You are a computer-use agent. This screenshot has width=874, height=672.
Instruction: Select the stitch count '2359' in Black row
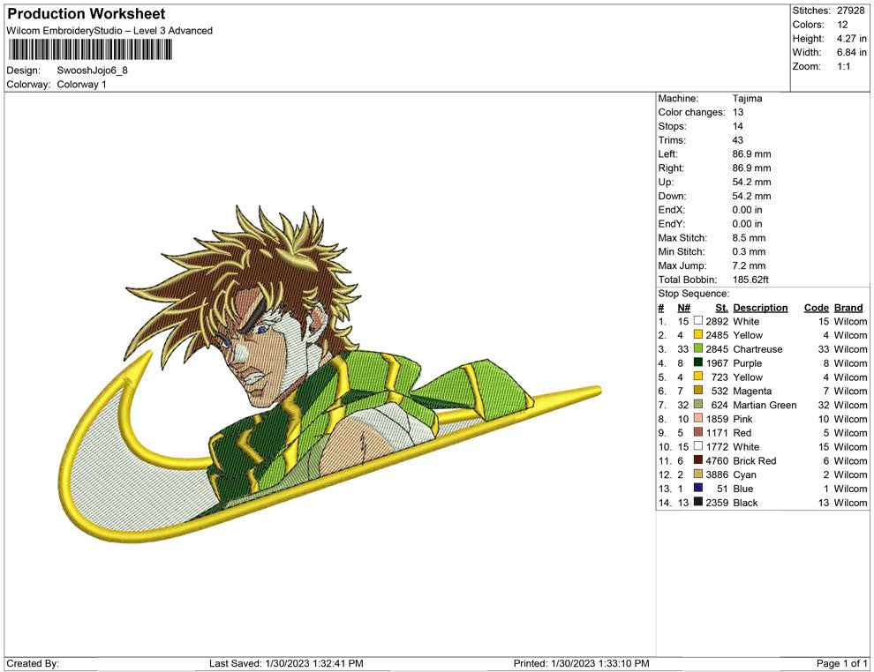(x=717, y=502)
